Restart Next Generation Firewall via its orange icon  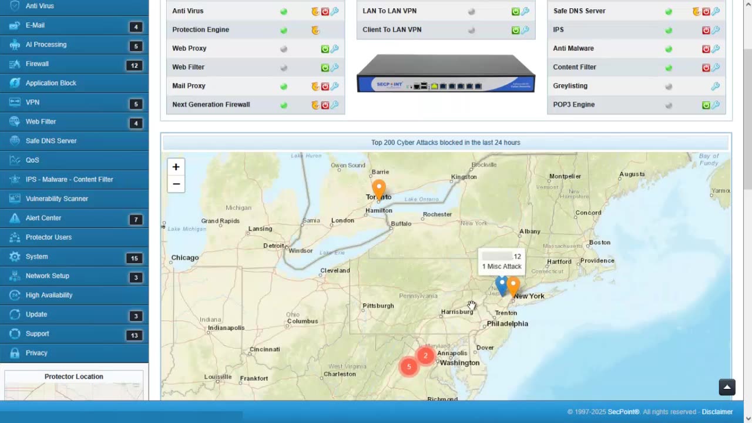tap(315, 105)
